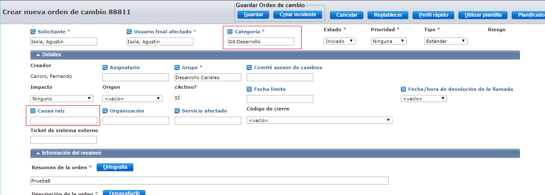
Task: Open the Categoría tree selector icon
Action: point(230,32)
